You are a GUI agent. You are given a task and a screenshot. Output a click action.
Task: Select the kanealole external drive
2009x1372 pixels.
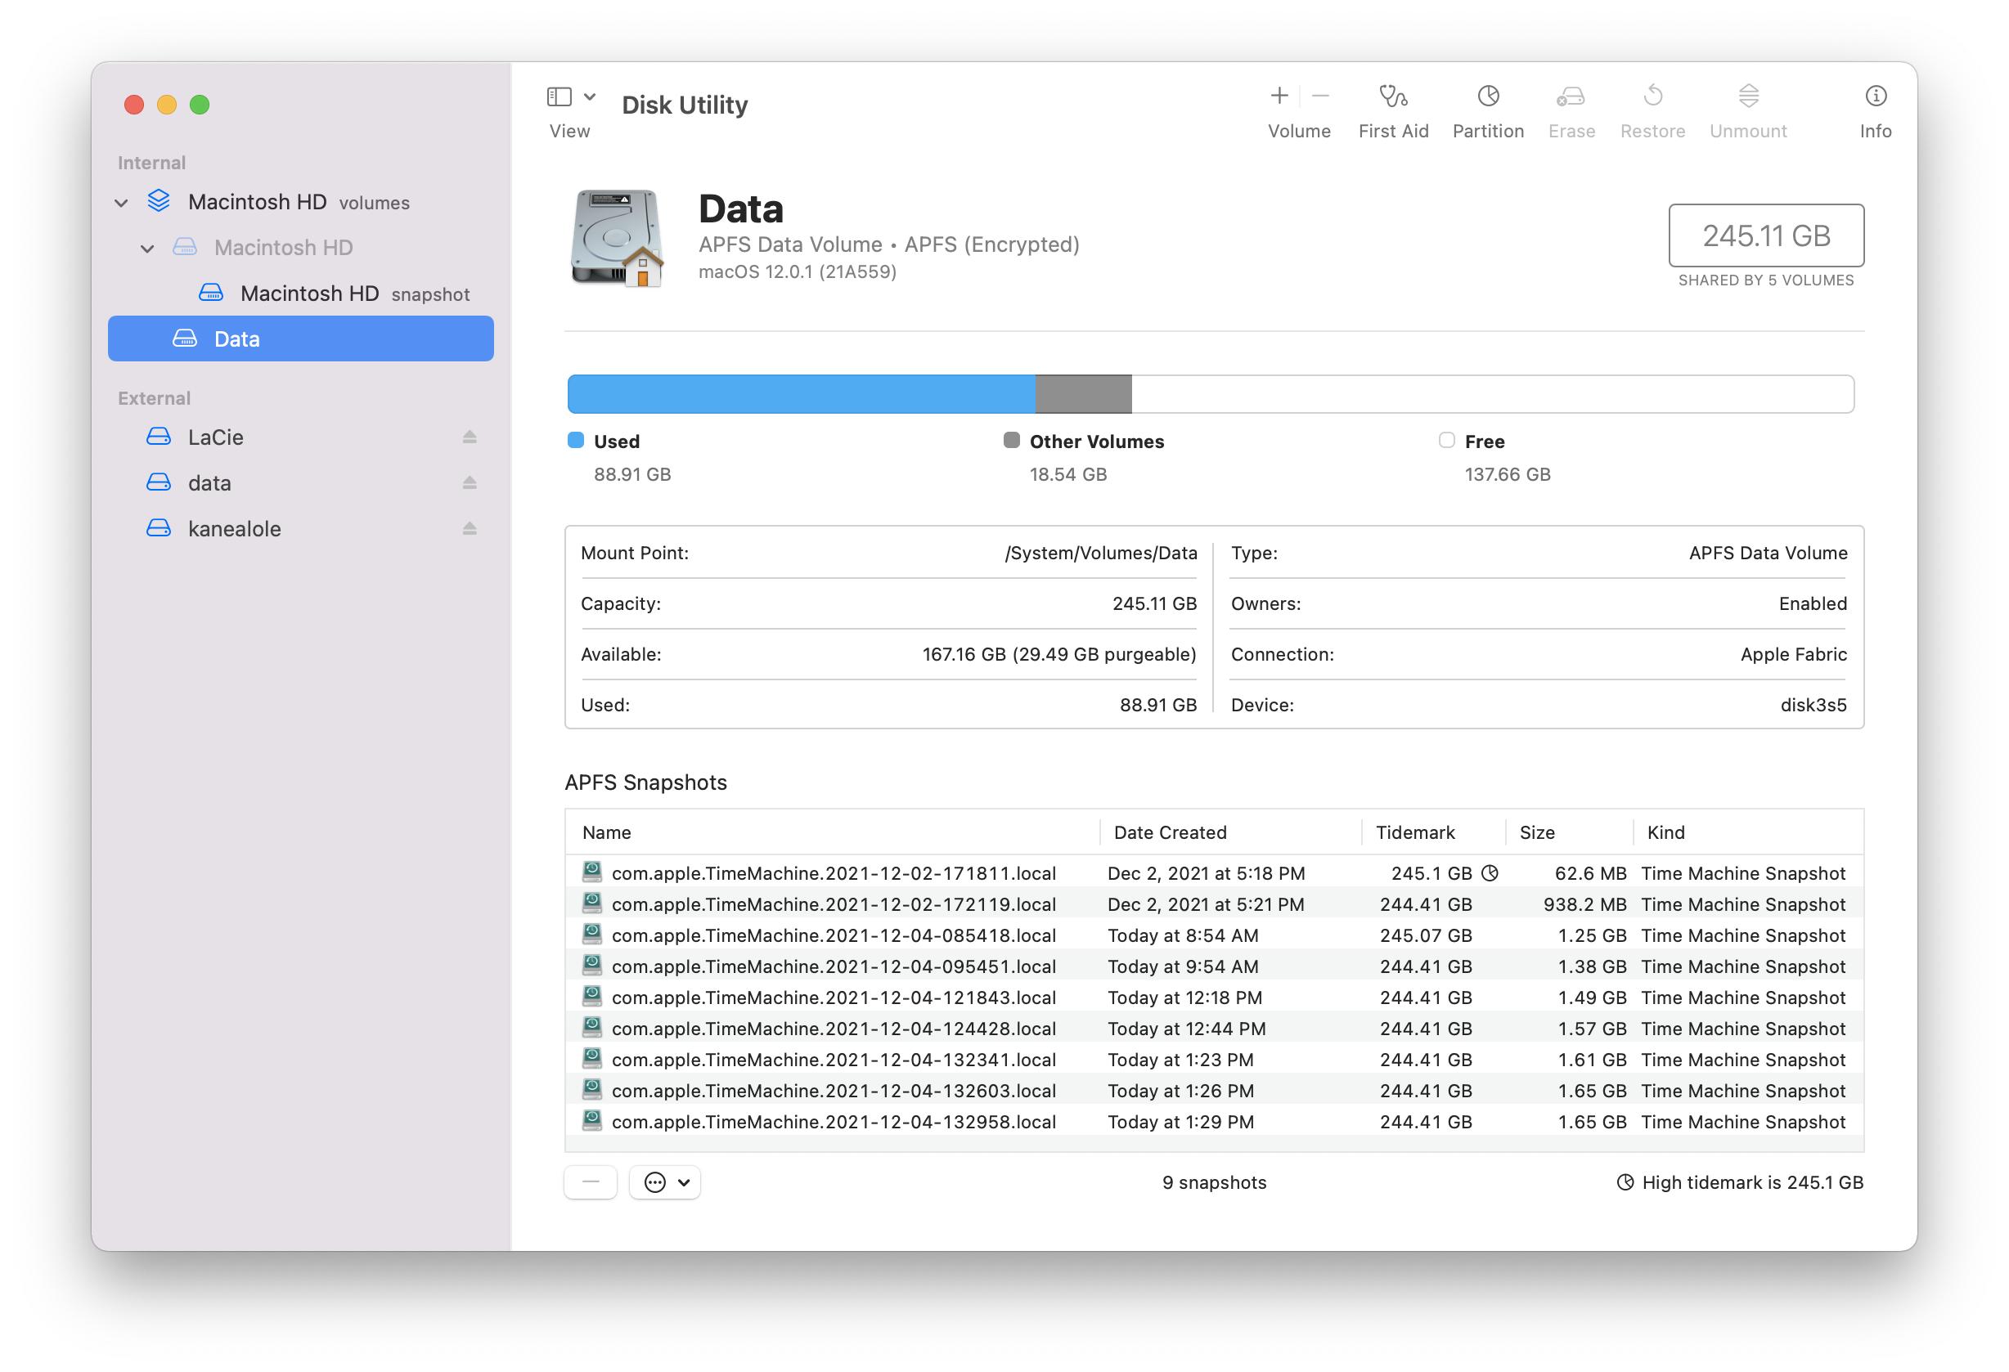301,529
